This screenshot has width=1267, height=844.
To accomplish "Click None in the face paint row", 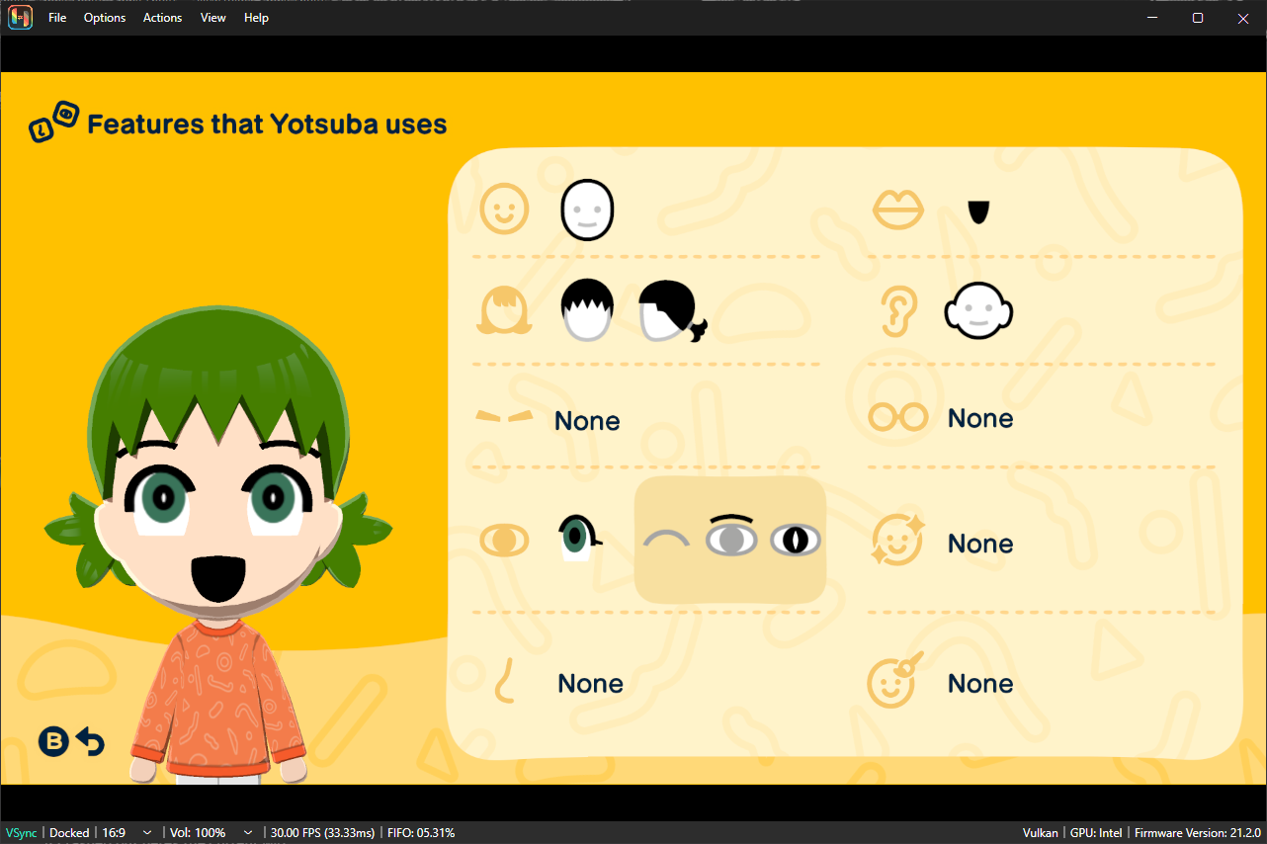I will point(980,683).
